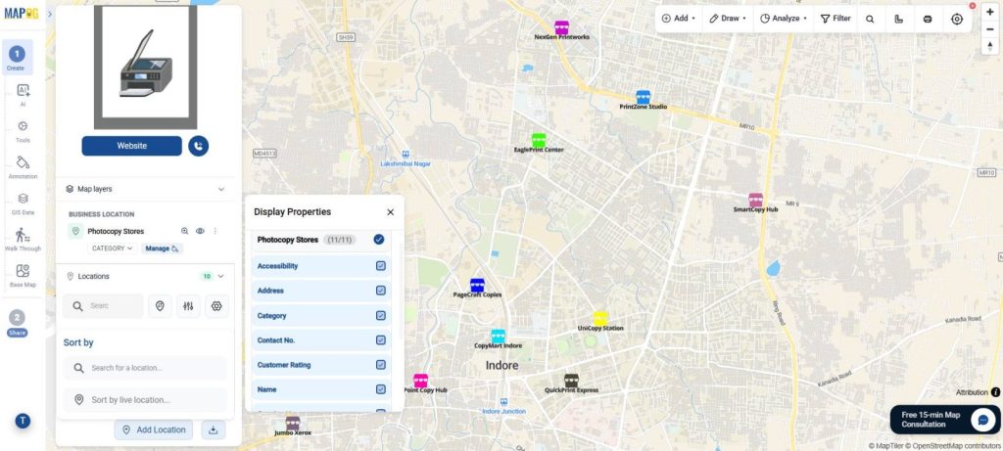This screenshot has width=1003, height=451.
Task: Click the CopyMart Indore map marker
Action: click(x=498, y=336)
